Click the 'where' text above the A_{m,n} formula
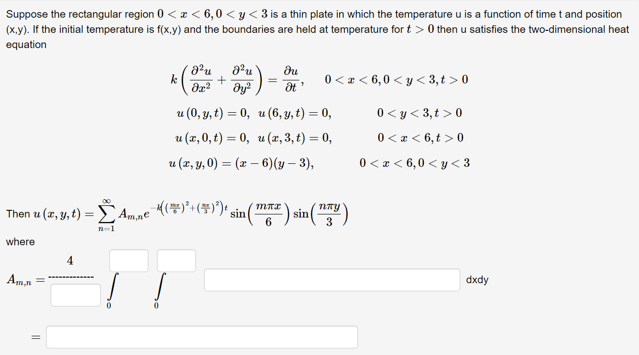Viewport: 639px width, 355px height. point(20,242)
